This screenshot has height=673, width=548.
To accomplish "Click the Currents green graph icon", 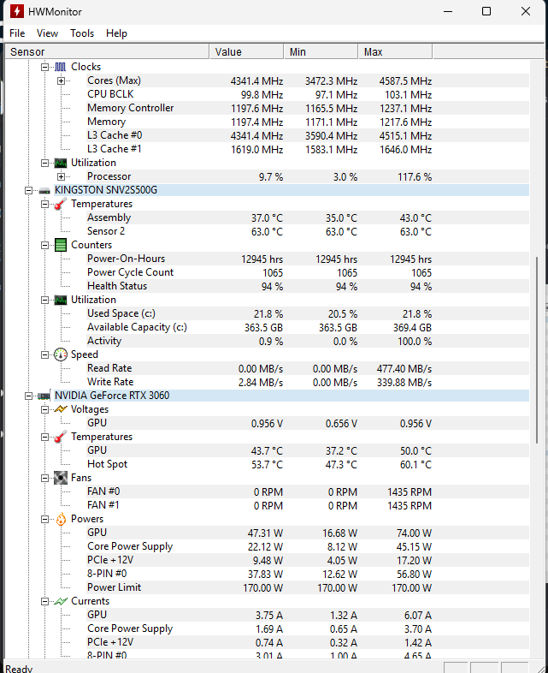I will click(x=61, y=601).
